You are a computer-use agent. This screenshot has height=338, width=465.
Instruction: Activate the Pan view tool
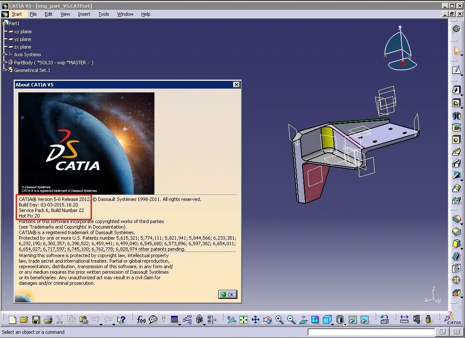coord(255,320)
